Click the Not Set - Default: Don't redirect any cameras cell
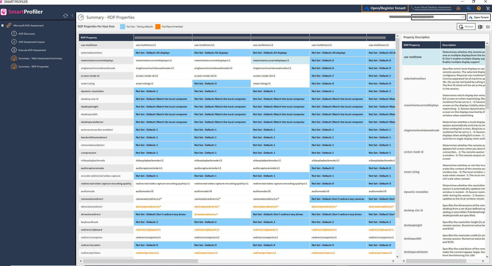Image resolution: width=492 pixels, height=266 pixels. [338, 199]
